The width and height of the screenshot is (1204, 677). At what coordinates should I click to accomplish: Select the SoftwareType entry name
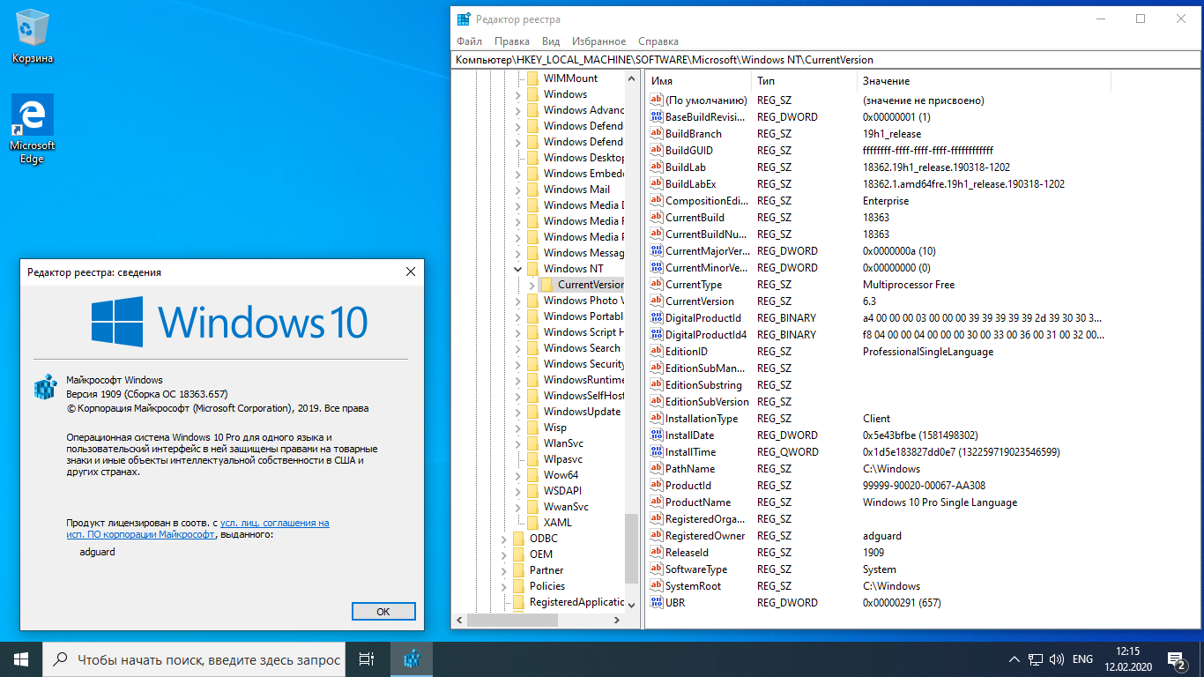click(696, 569)
